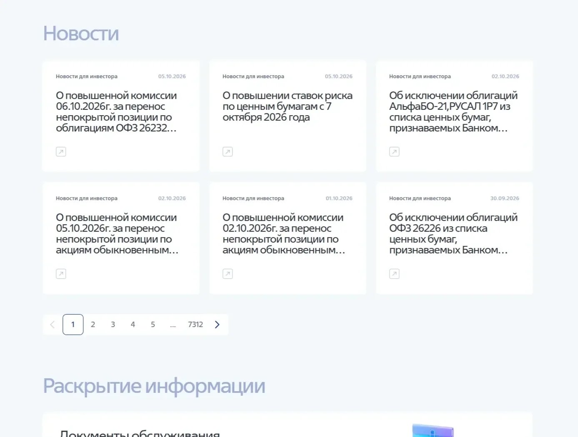
Task: Click arrow icon on ОФЗ 26226 exclusion card
Action: pyautogui.click(x=394, y=274)
